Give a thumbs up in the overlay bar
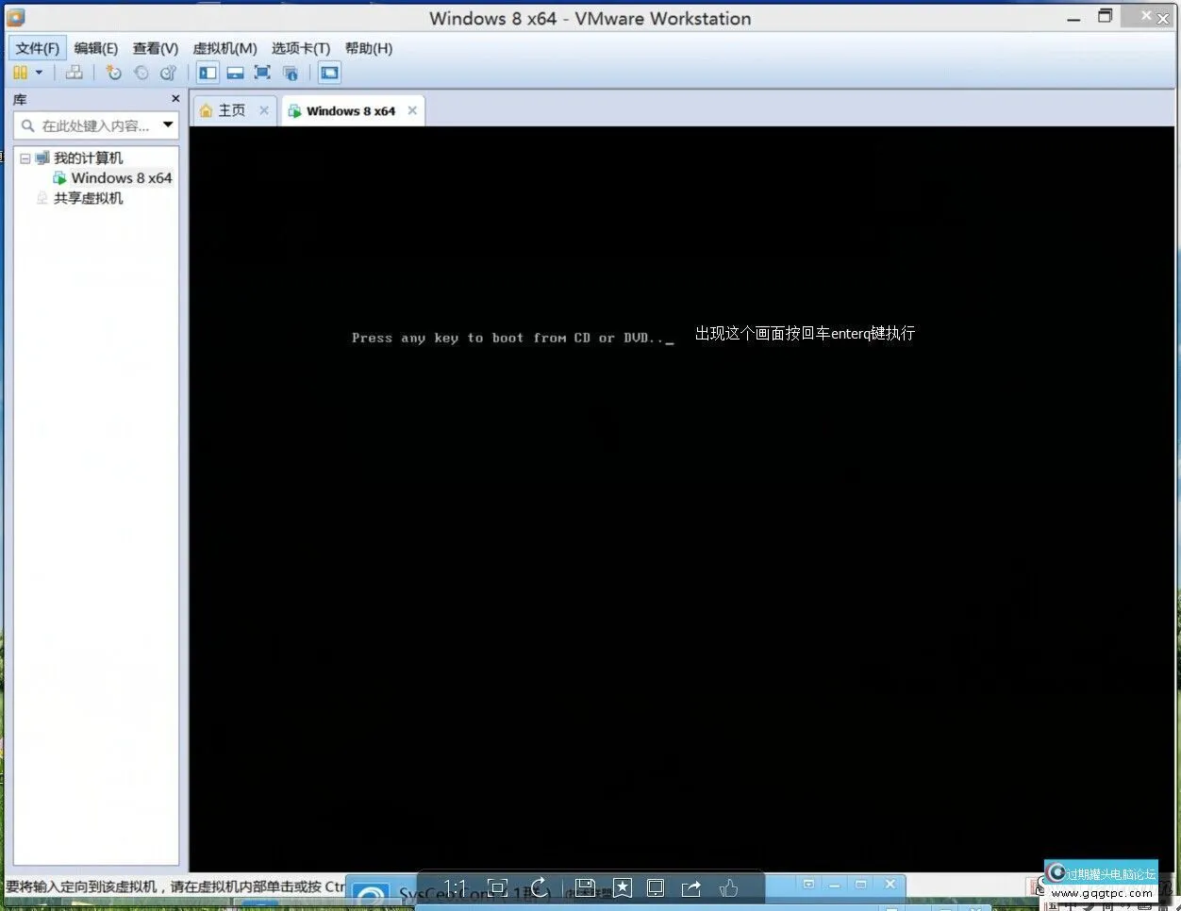Screen dimensions: 1181x911 tap(728, 887)
